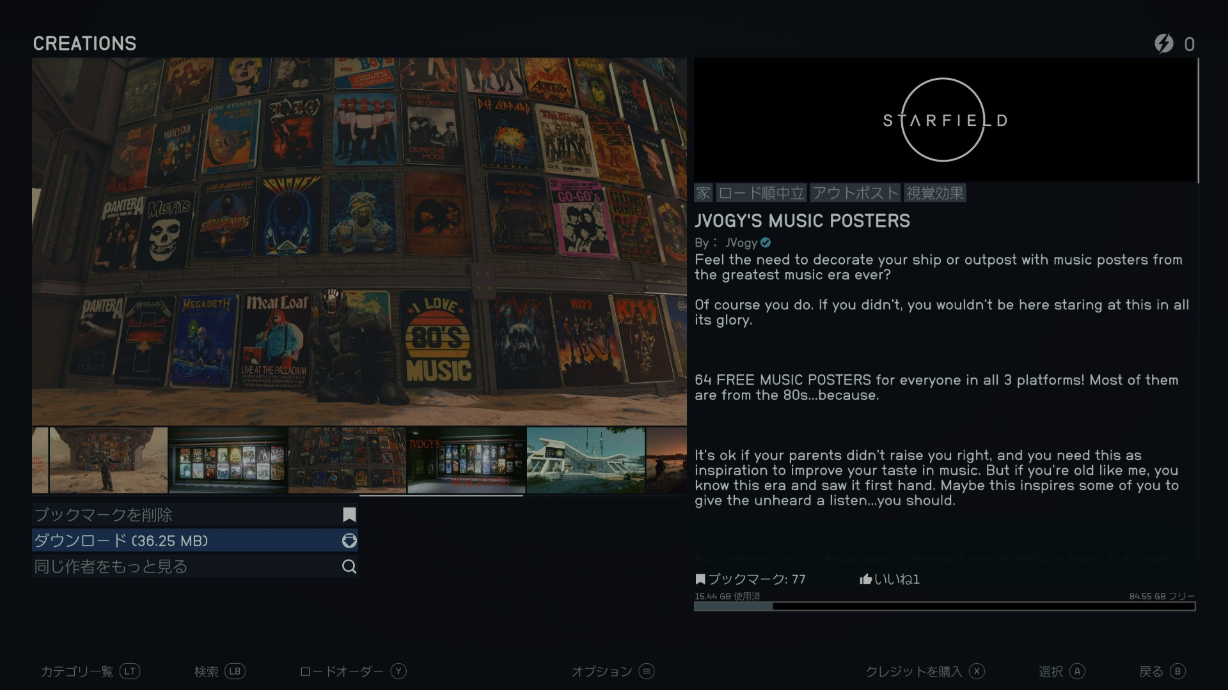The image size is (1228, 690).
Task: Click the bookmark count icon
Action: click(700, 579)
